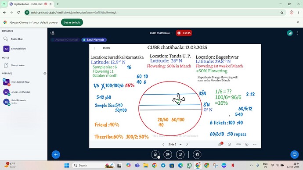Viewport: 303px width, 170px height.
Task: Toggle the users list panel icon
Action: 52,33
